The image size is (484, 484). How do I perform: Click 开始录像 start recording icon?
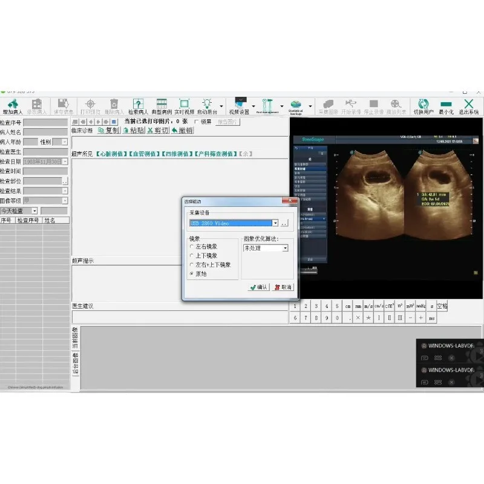(351, 106)
